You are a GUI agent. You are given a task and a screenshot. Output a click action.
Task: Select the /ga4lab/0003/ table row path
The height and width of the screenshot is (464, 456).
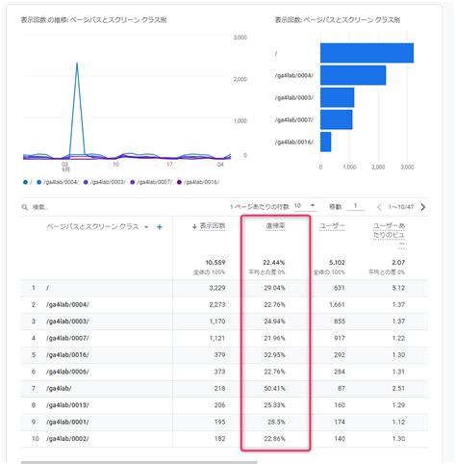pyautogui.click(x=67, y=322)
